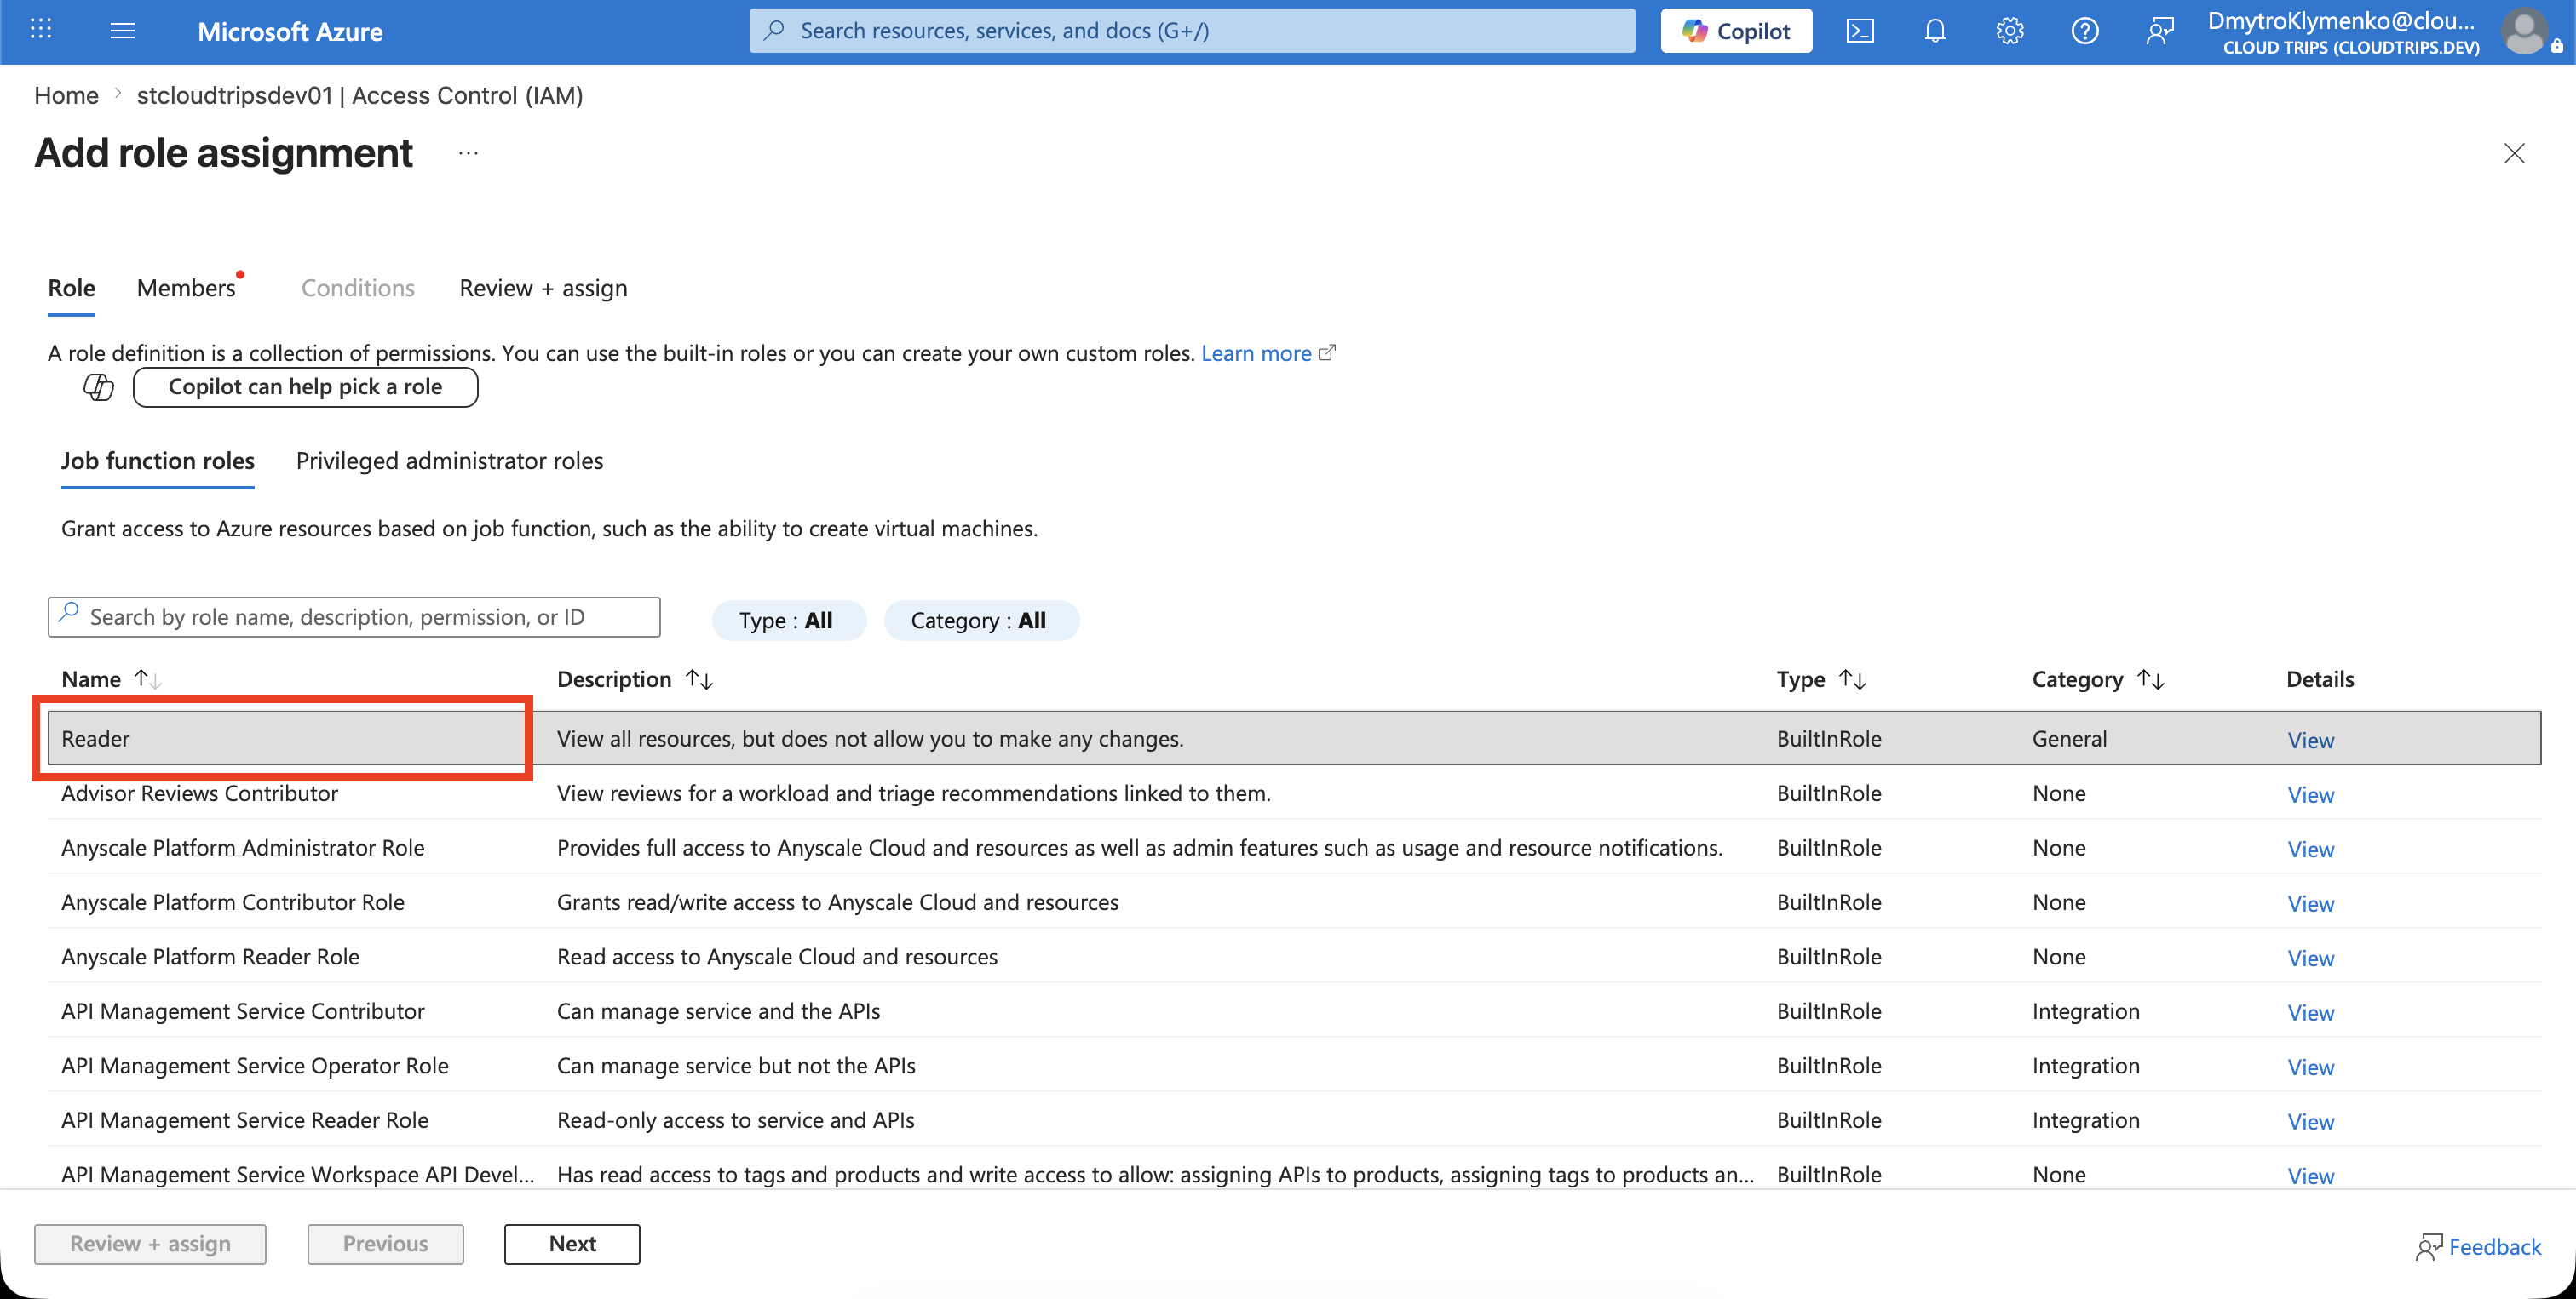
Task: Select Anyscale Platform Reader Role
Action: [x=1294, y=956]
